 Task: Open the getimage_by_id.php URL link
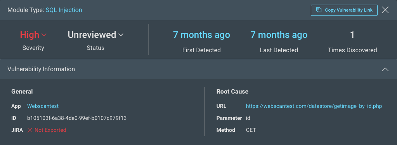tap(314, 106)
